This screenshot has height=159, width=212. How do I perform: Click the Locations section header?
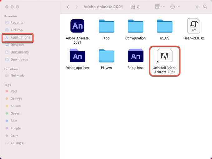tap(11, 69)
